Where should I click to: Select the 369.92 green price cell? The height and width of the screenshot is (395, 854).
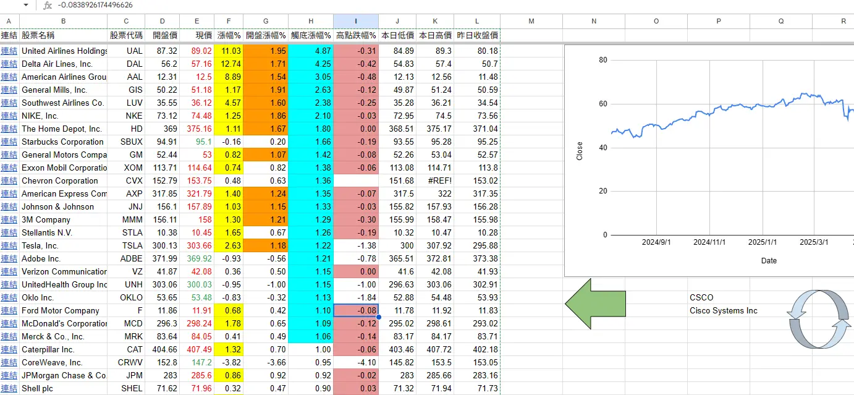coord(197,258)
